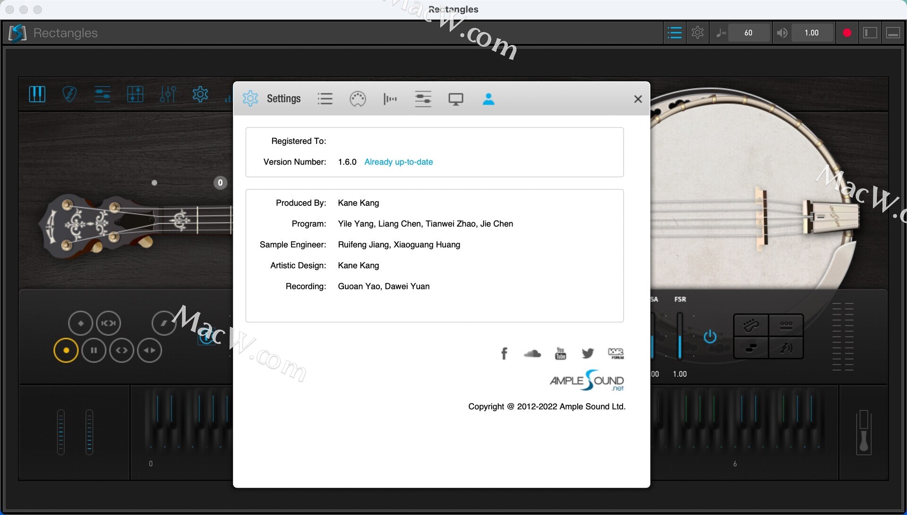The image size is (907, 515).
Task: Open the main piano keys panel tab
Action: pyautogui.click(x=37, y=94)
